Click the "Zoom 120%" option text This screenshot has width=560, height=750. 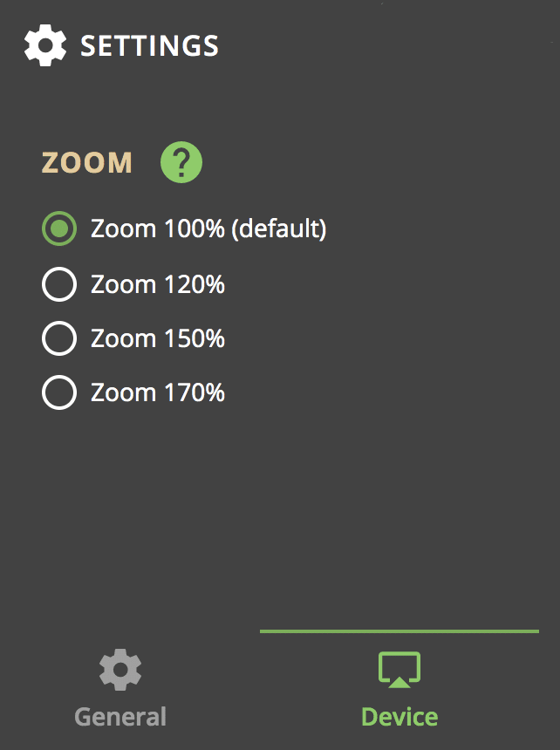pyautogui.click(x=158, y=284)
